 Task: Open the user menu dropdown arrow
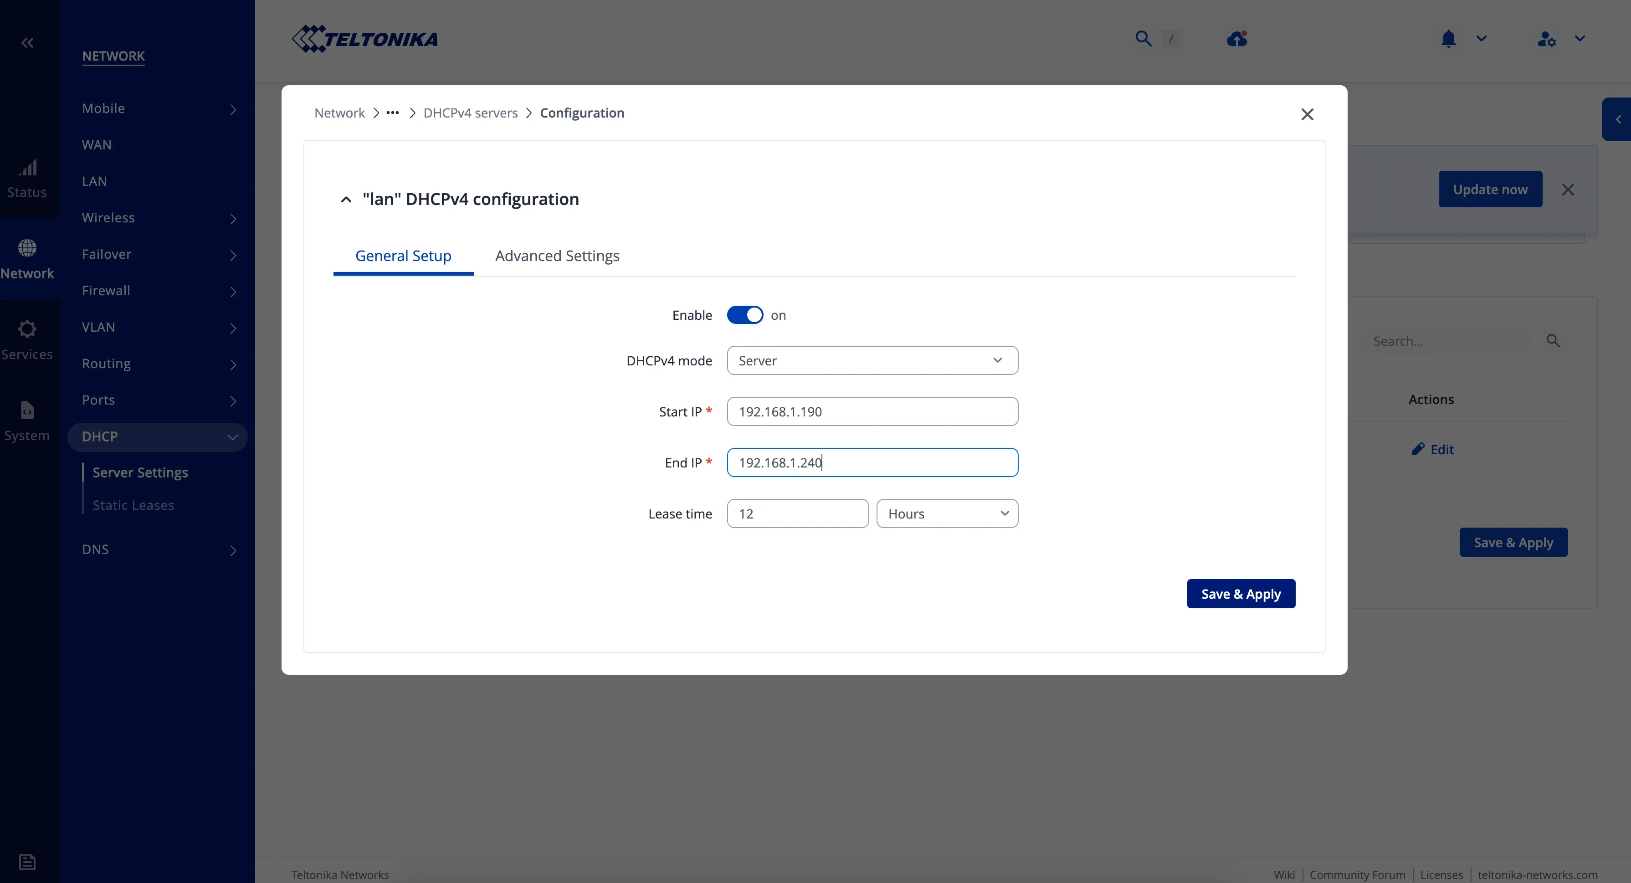click(1580, 39)
